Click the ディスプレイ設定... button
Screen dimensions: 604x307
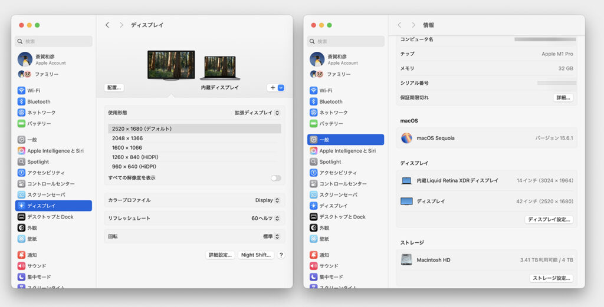click(549, 220)
